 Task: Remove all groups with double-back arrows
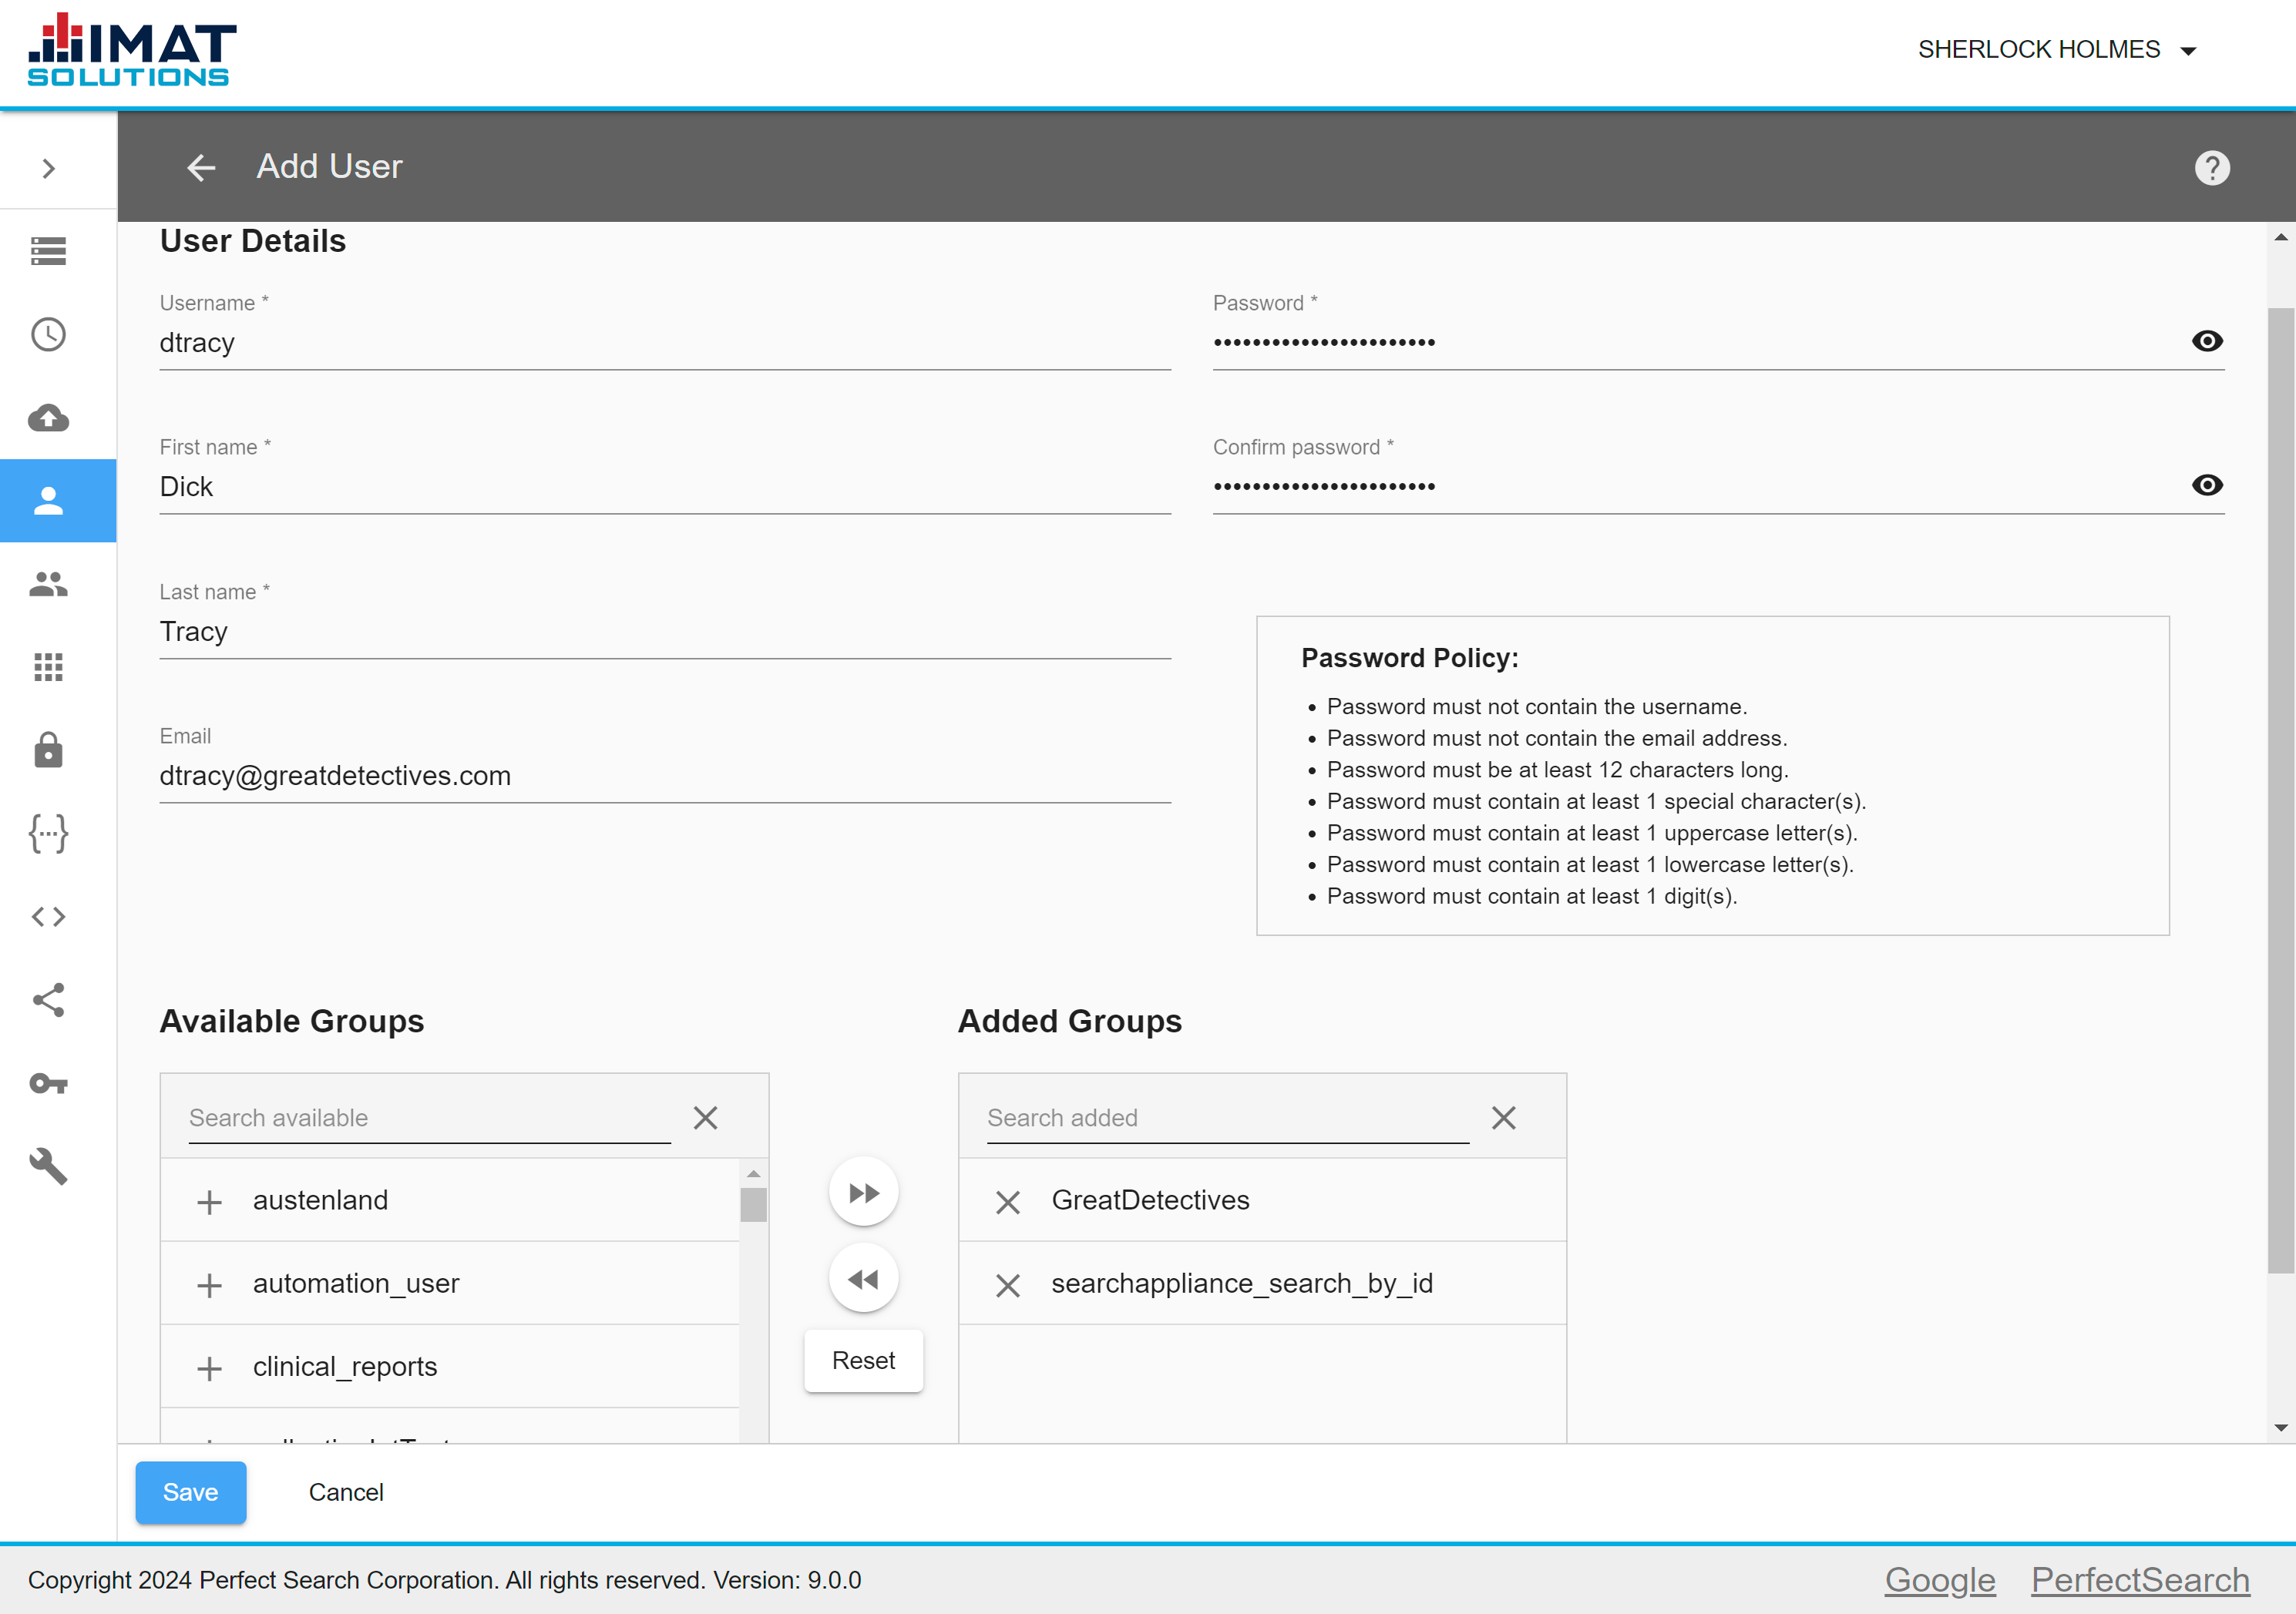tap(864, 1279)
